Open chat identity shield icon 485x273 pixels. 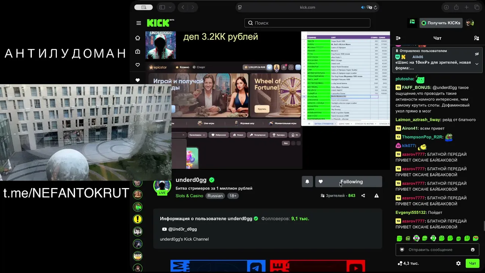[x=402, y=249]
